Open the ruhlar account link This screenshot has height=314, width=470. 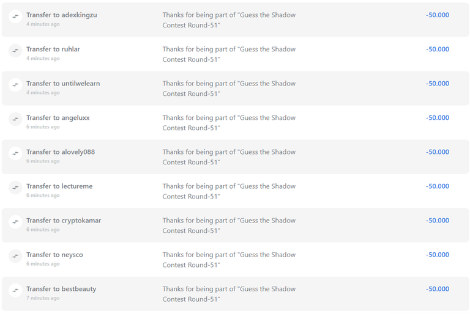click(71, 49)
